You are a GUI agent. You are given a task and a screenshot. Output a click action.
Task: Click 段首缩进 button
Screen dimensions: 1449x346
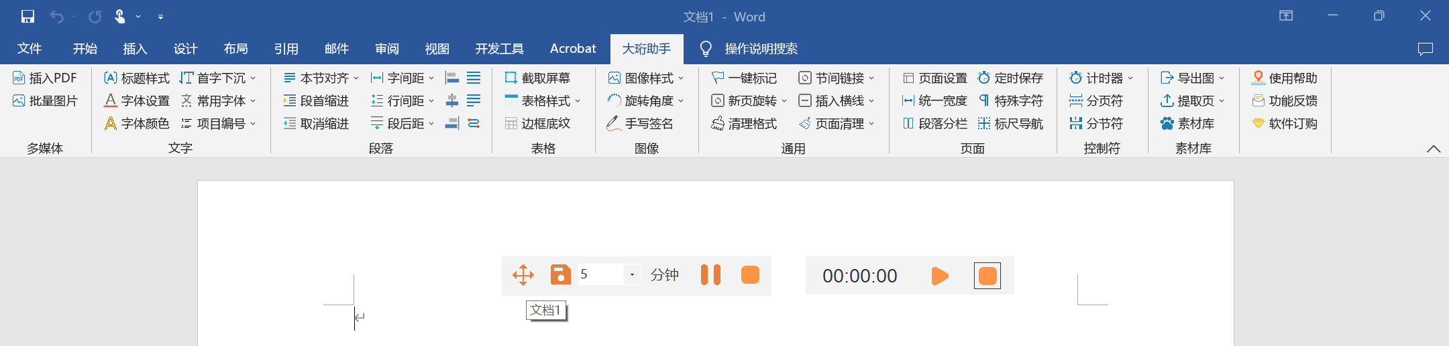316,101
